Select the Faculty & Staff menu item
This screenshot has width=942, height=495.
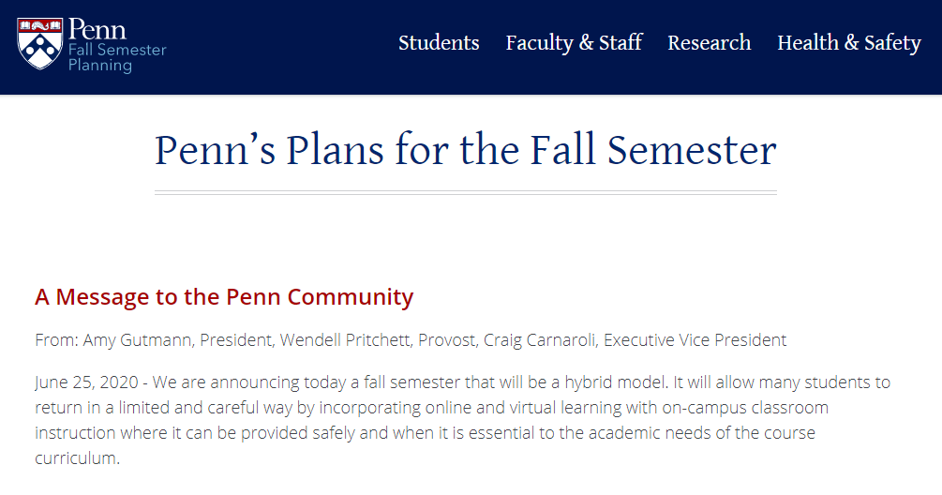click(574, 43)
